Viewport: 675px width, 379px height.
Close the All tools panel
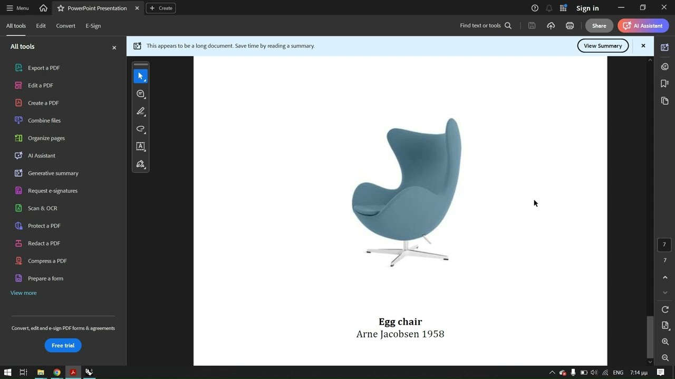click(x=114, y=47)
